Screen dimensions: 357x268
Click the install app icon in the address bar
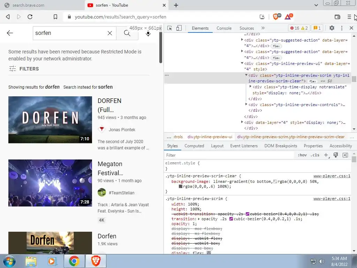coord(262,17)
